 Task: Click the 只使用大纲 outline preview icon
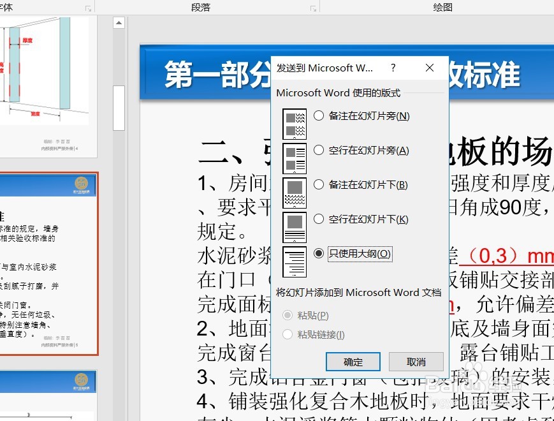click(295, 262)
